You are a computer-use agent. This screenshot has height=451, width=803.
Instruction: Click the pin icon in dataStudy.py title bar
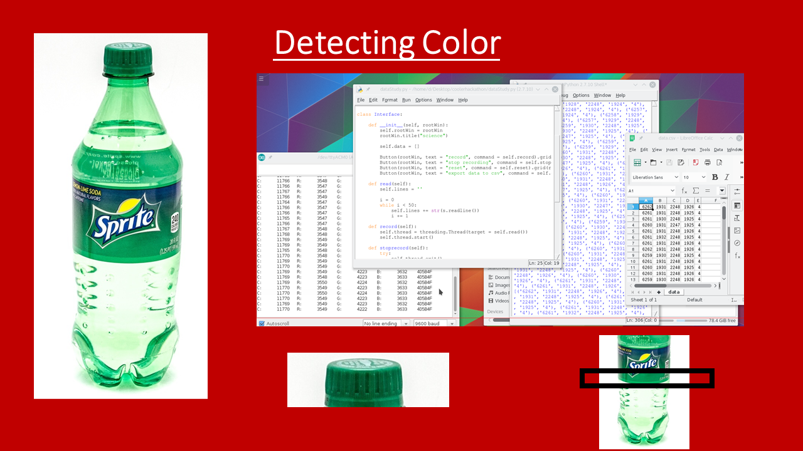coord(368,90)
